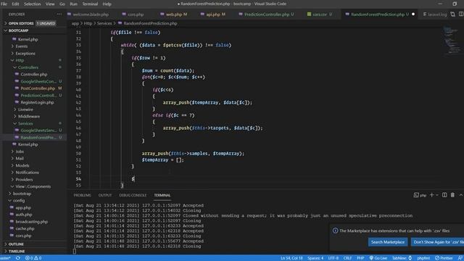Click the UTF-8 encoding selector
The image size is (464, 261).
pyautogui.click(x=333, y=258)
